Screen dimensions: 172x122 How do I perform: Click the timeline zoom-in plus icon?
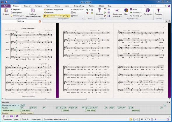click(x=4, y=116)
